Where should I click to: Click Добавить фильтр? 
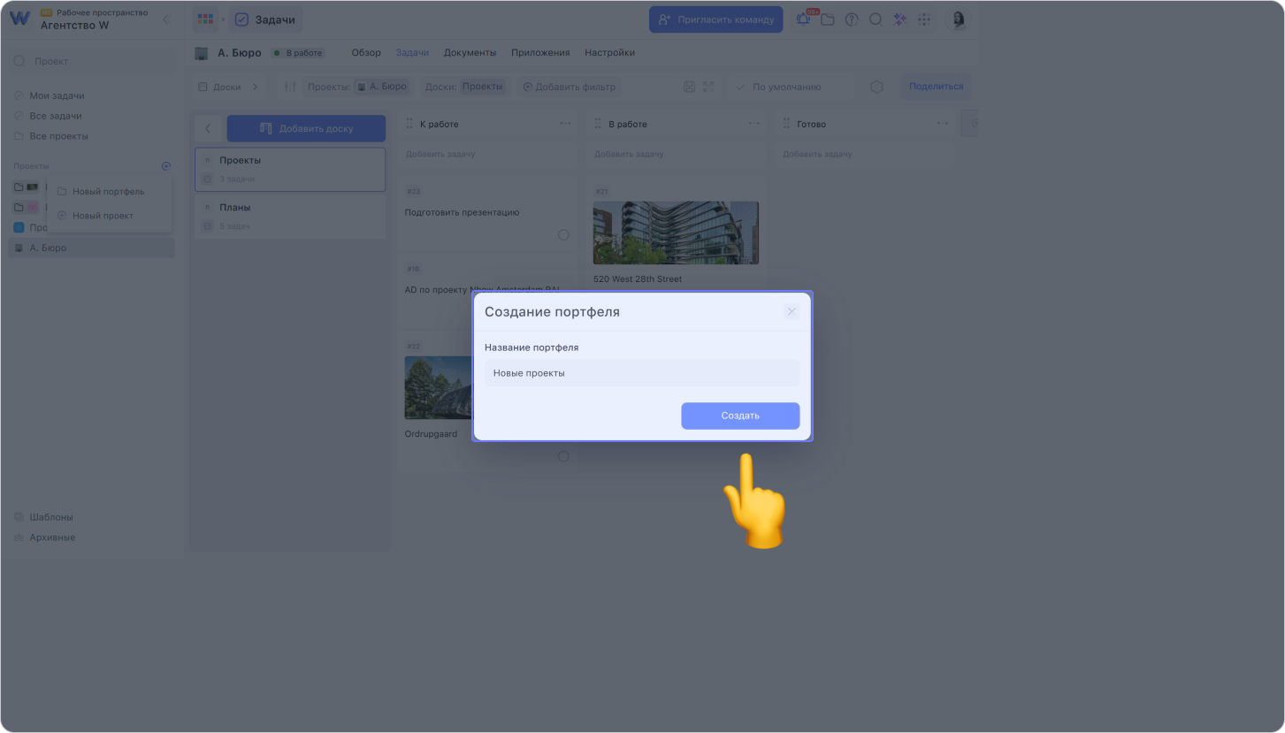pos(569,87)
